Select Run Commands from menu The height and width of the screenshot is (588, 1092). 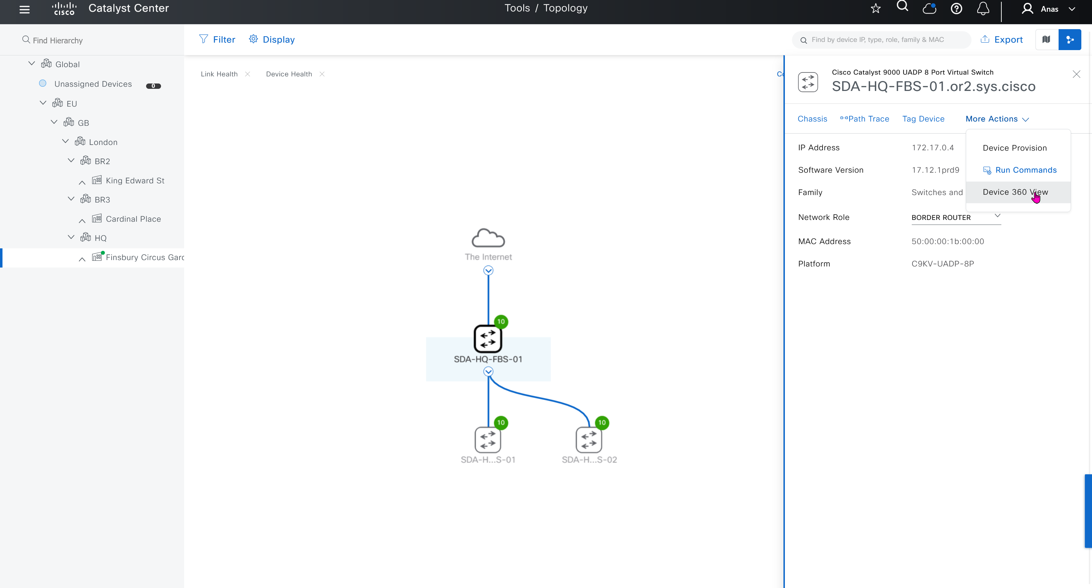[x=1026, y=170]
